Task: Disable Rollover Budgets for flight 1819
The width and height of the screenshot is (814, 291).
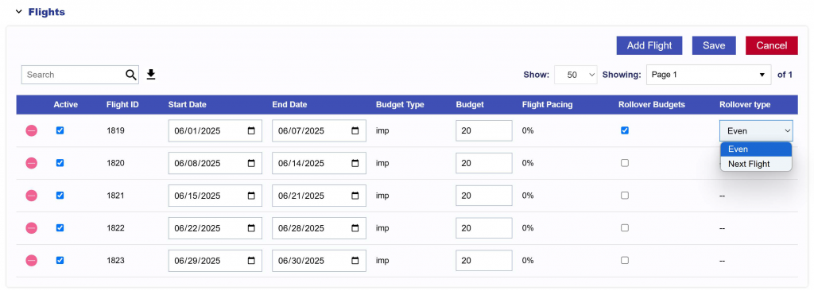Action: pyautogui.click(x=625, y=130)
